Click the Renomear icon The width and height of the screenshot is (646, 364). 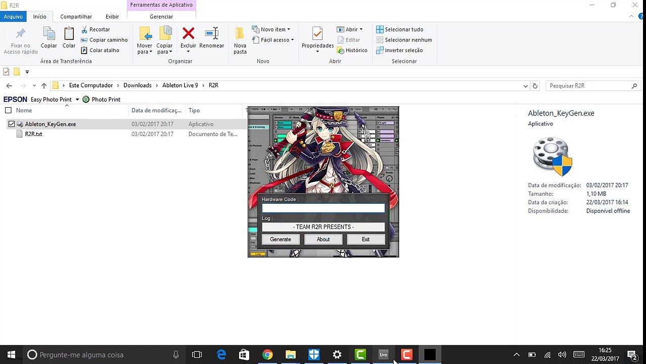211,34
